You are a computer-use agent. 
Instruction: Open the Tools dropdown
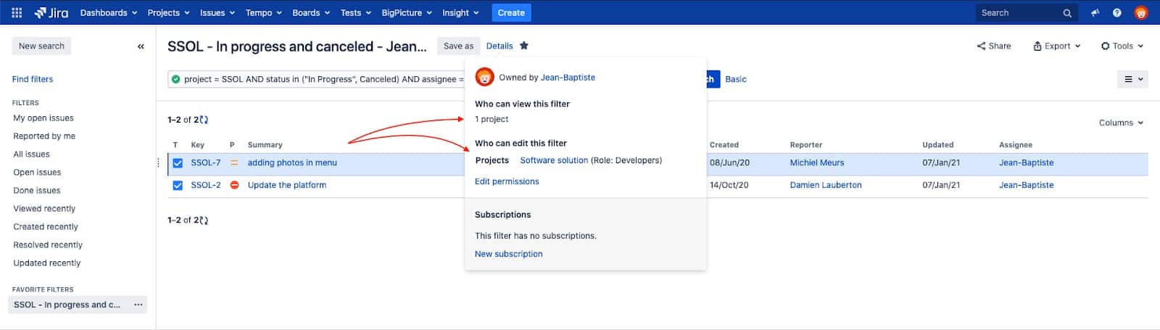1122,46
